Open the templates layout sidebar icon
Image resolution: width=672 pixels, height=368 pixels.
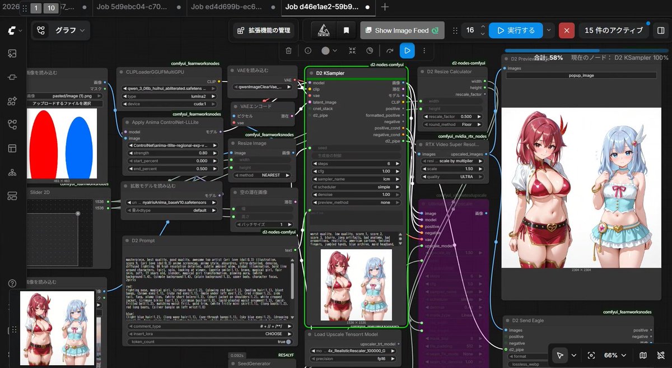tap(12, 148)
